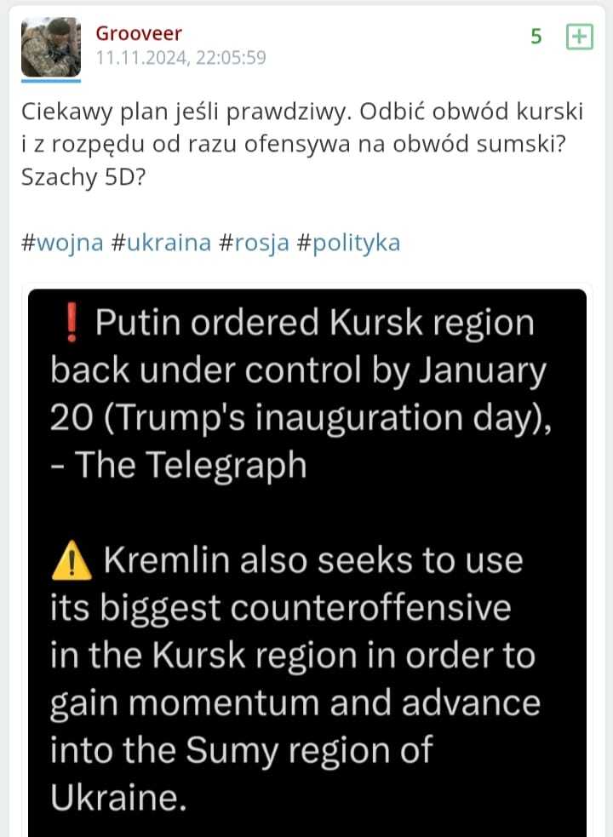Screen dimensions: 613x837
Task: Click the green vote count 5
Action: pos(536,37)
